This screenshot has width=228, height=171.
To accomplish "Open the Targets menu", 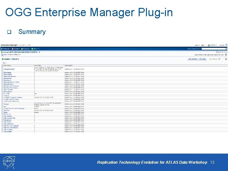I will coord(16,49).
